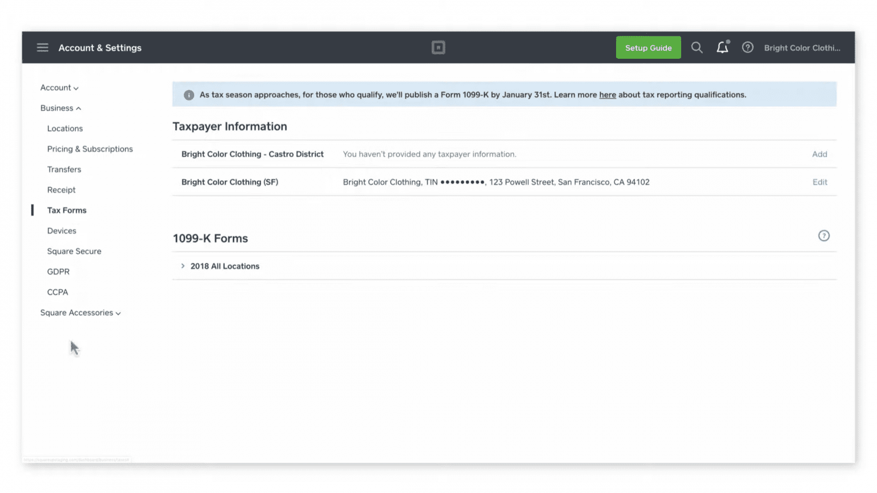
Task: Click the Setup Guide button
Action: (x=648, y=47)
